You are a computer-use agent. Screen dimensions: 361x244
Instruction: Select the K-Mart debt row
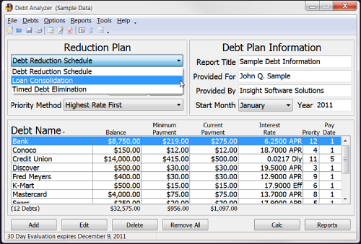tap(176, 185)
